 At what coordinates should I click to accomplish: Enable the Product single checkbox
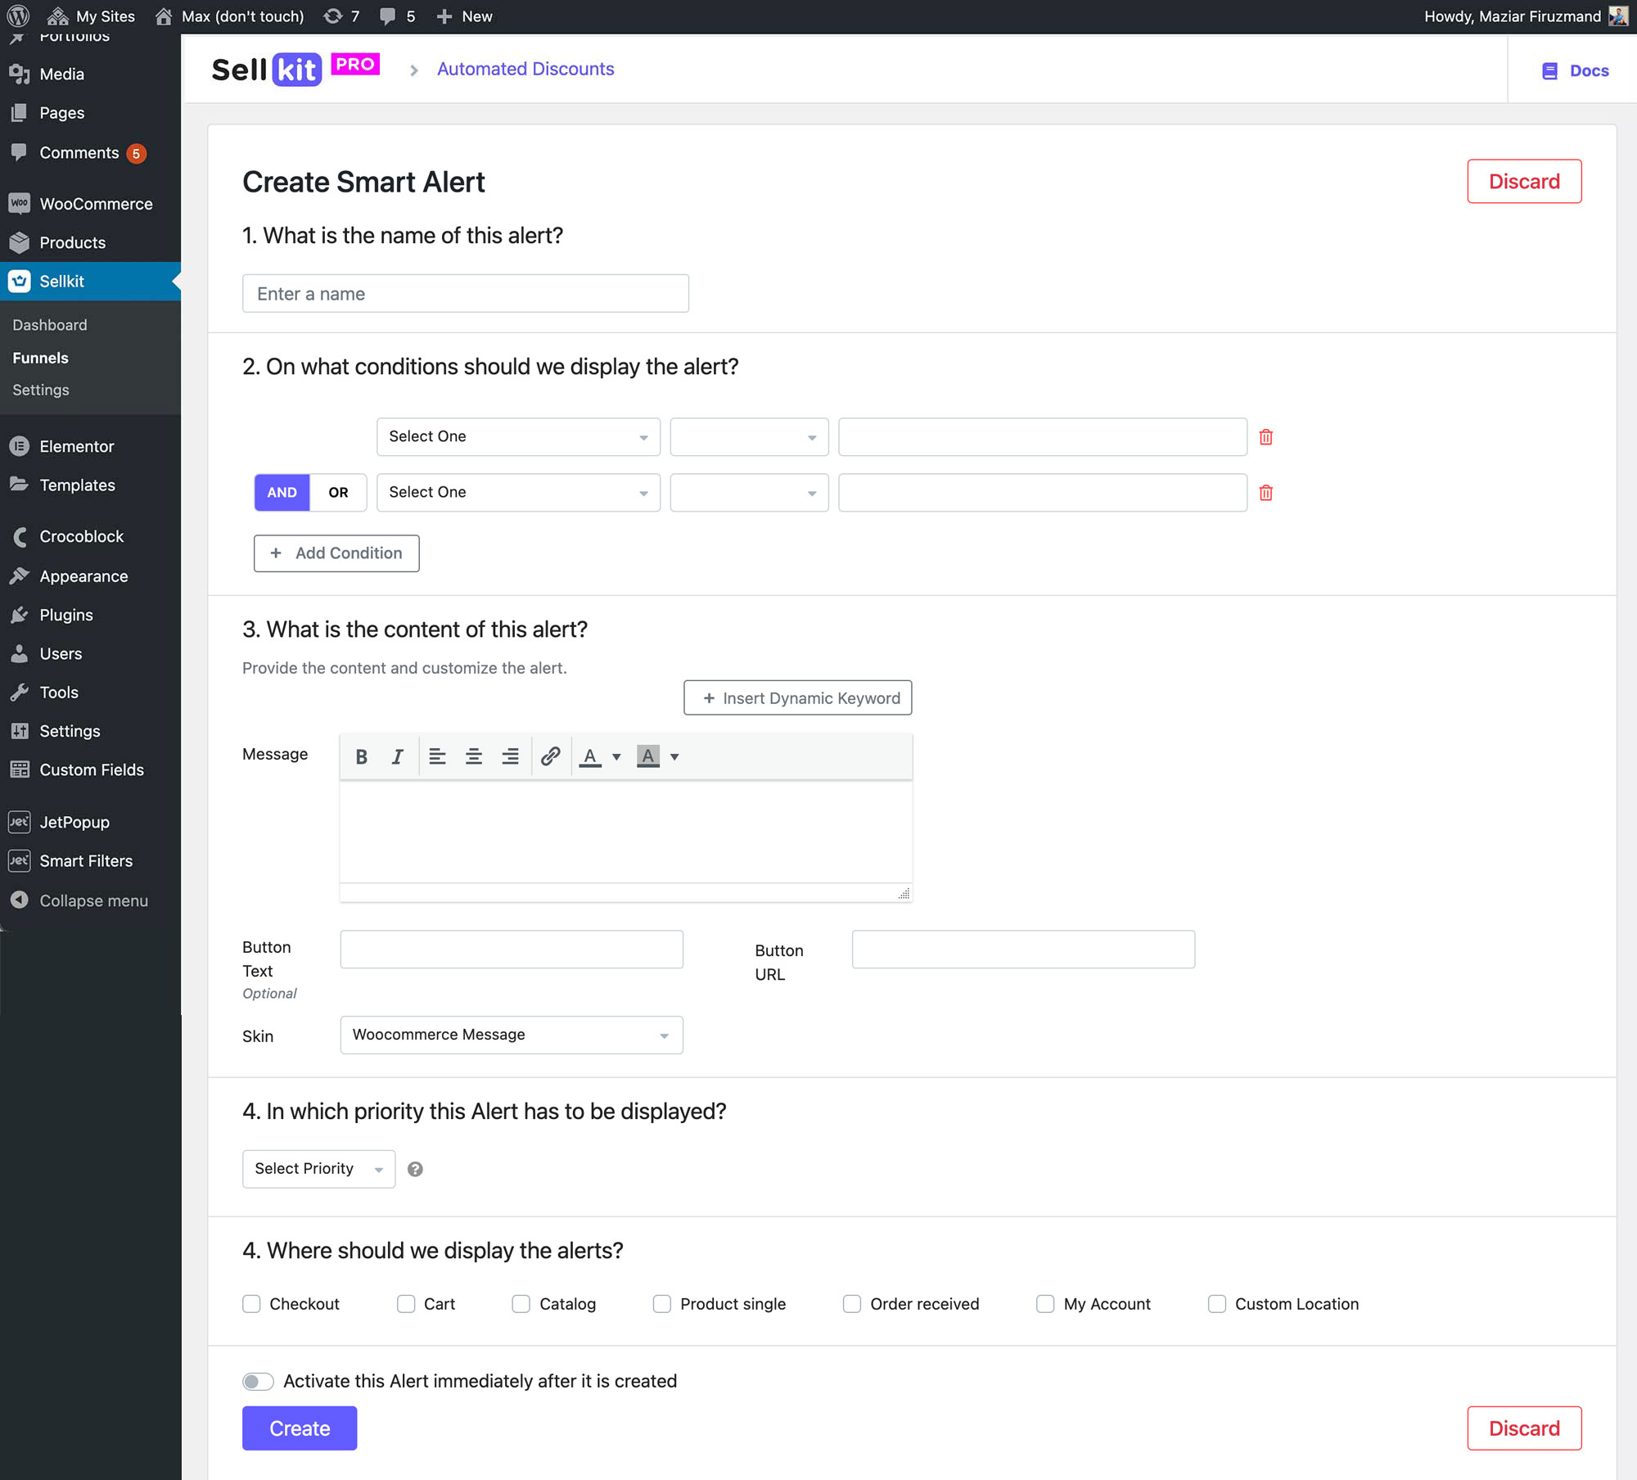[x=662, y=1304]
